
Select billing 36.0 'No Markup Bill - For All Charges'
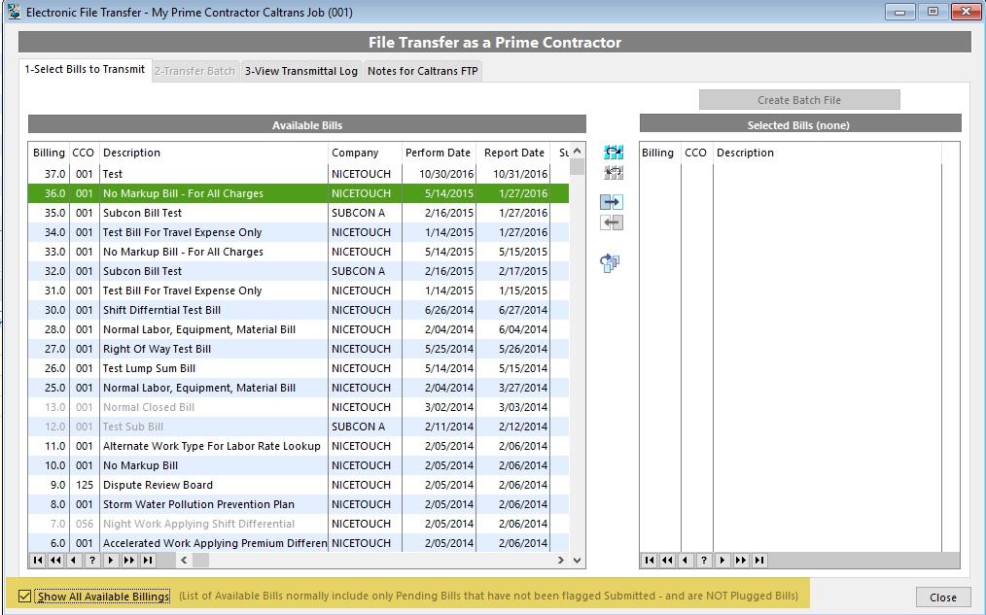pyautogui.click(x=299, y=193)
